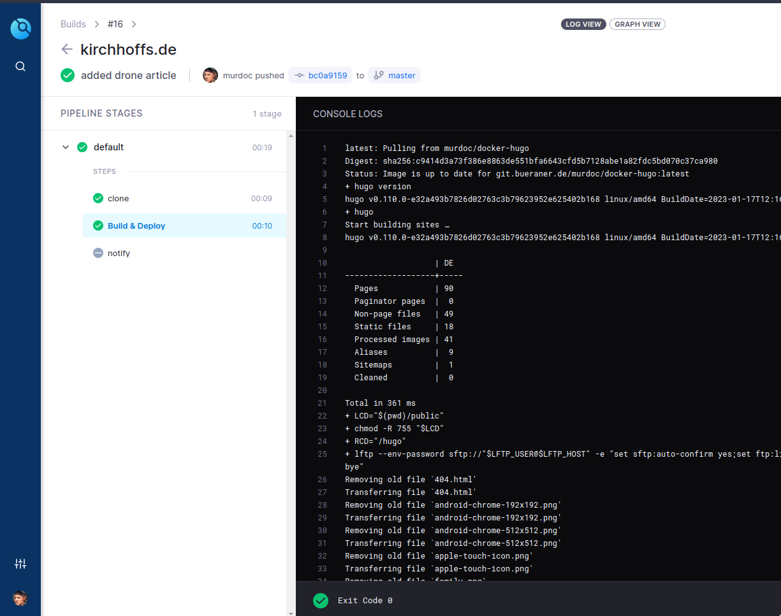This screenshot has width=781, height=616.
Task: Open the master branch link
Action: coord(401,75)
